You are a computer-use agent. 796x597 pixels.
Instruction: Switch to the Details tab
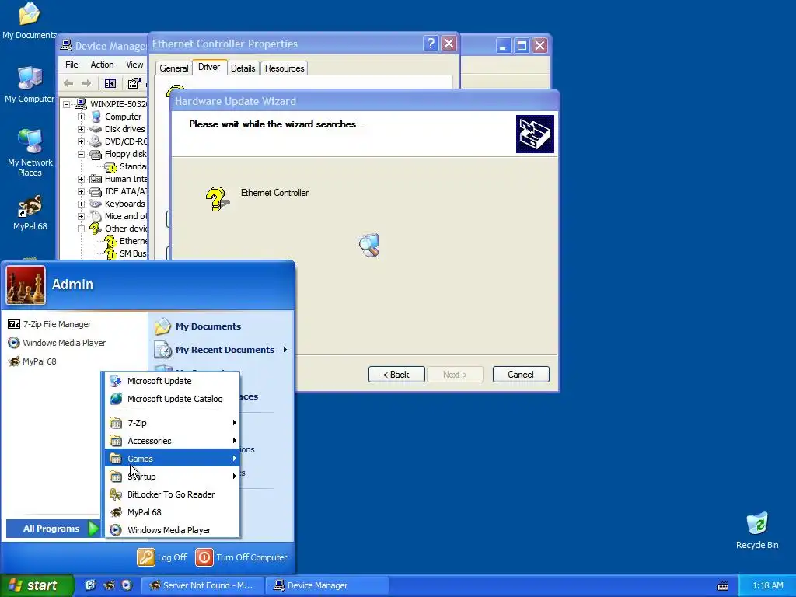(x=243, y=68)
